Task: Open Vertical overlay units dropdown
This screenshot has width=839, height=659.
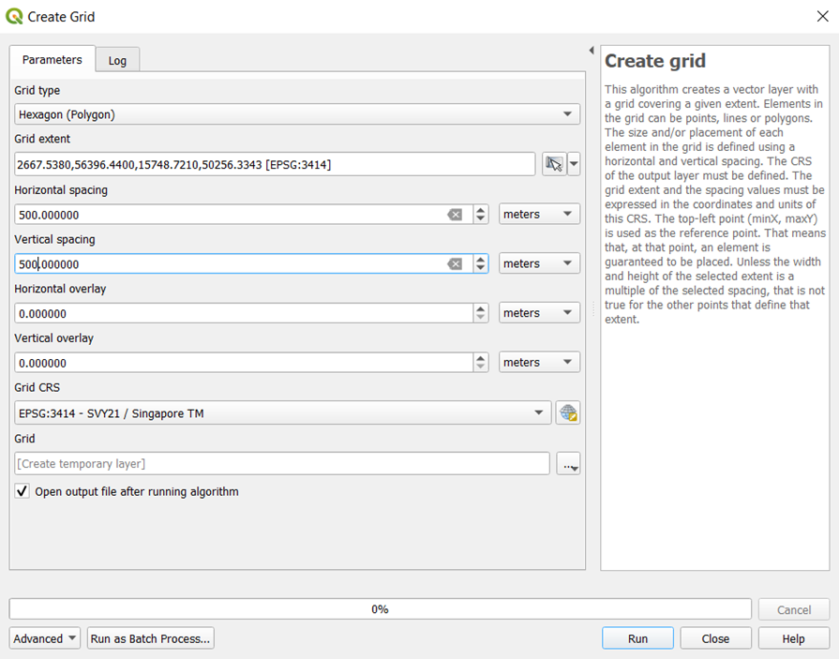Action: tap(539, 363)
